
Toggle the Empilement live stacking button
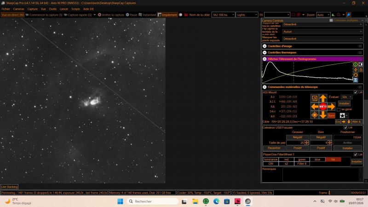[x=167, y=15]
